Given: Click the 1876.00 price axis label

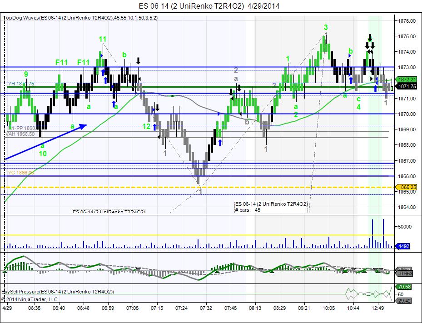Looking at the screenshot, I should click(x=407, y=21).
